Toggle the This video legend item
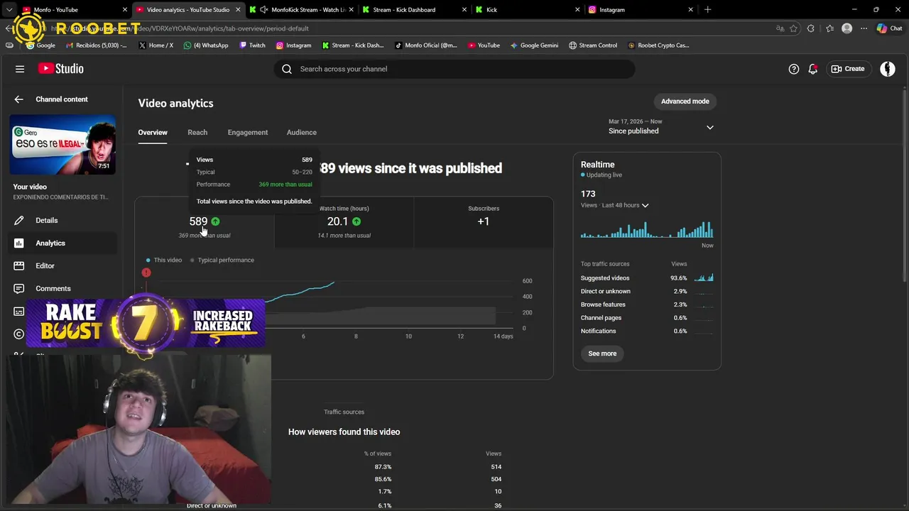Viewport: 909px width, 511px height. click(164, 260)
